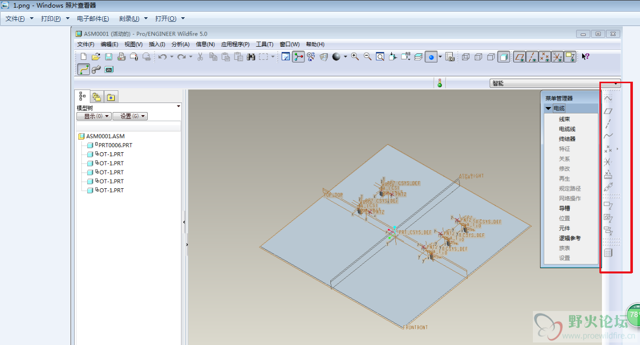Select 电缆线 in the menu manager
The width and height of the screenshot is (640, 345).
567,129
